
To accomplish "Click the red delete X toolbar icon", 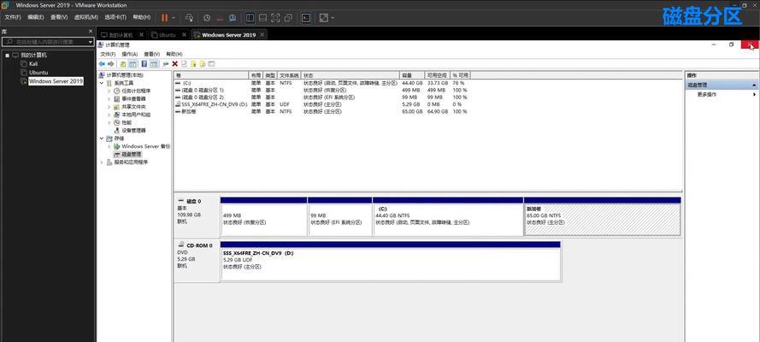I will click(x=174, y=63).
